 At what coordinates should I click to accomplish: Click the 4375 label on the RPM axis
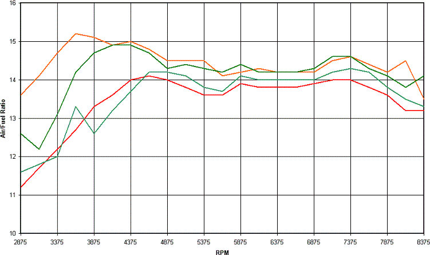[131, 241]
